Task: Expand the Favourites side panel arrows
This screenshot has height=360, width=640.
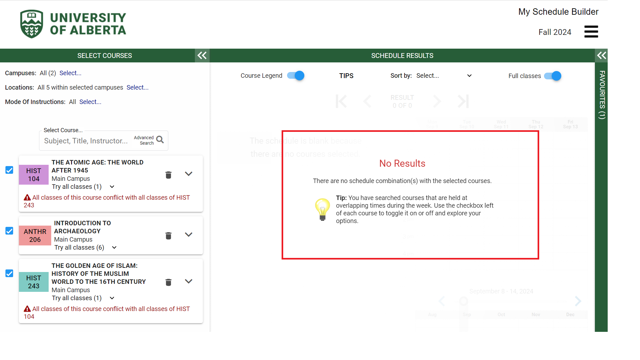Action: [x=601, y=55]
